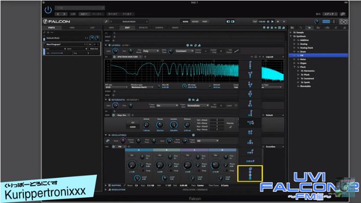Open the wrench settings icon near Default Multi
Screen dimensions: 361x203
[106, 22]
